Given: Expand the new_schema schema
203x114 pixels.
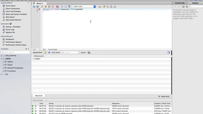Looking at the screenshot, I should coord(1,56).
